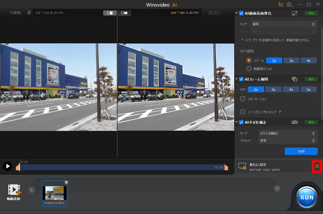Collapse the AI動画高画質化 section arrow
The image size is (323, 214).
pos(236,13)
